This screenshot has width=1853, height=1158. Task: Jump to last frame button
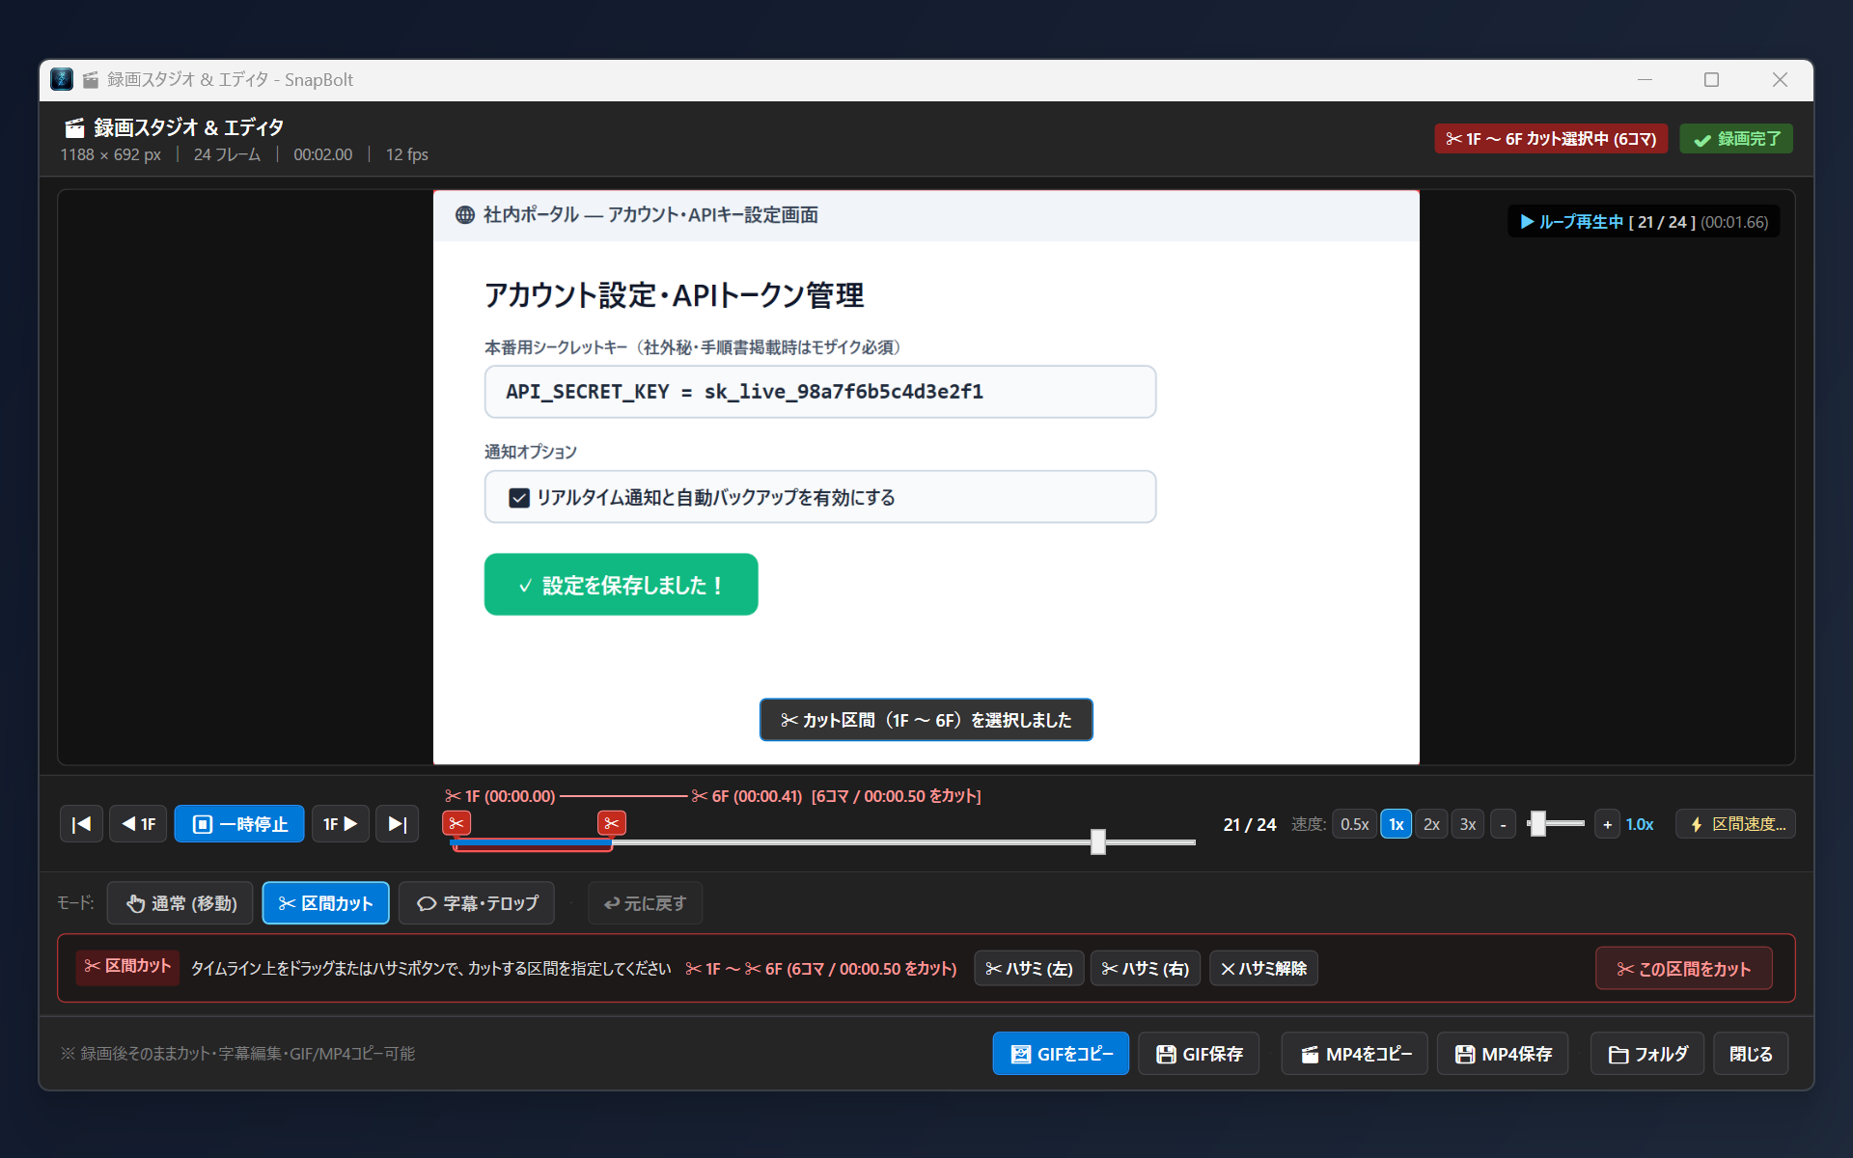click(x=397, y=824)
